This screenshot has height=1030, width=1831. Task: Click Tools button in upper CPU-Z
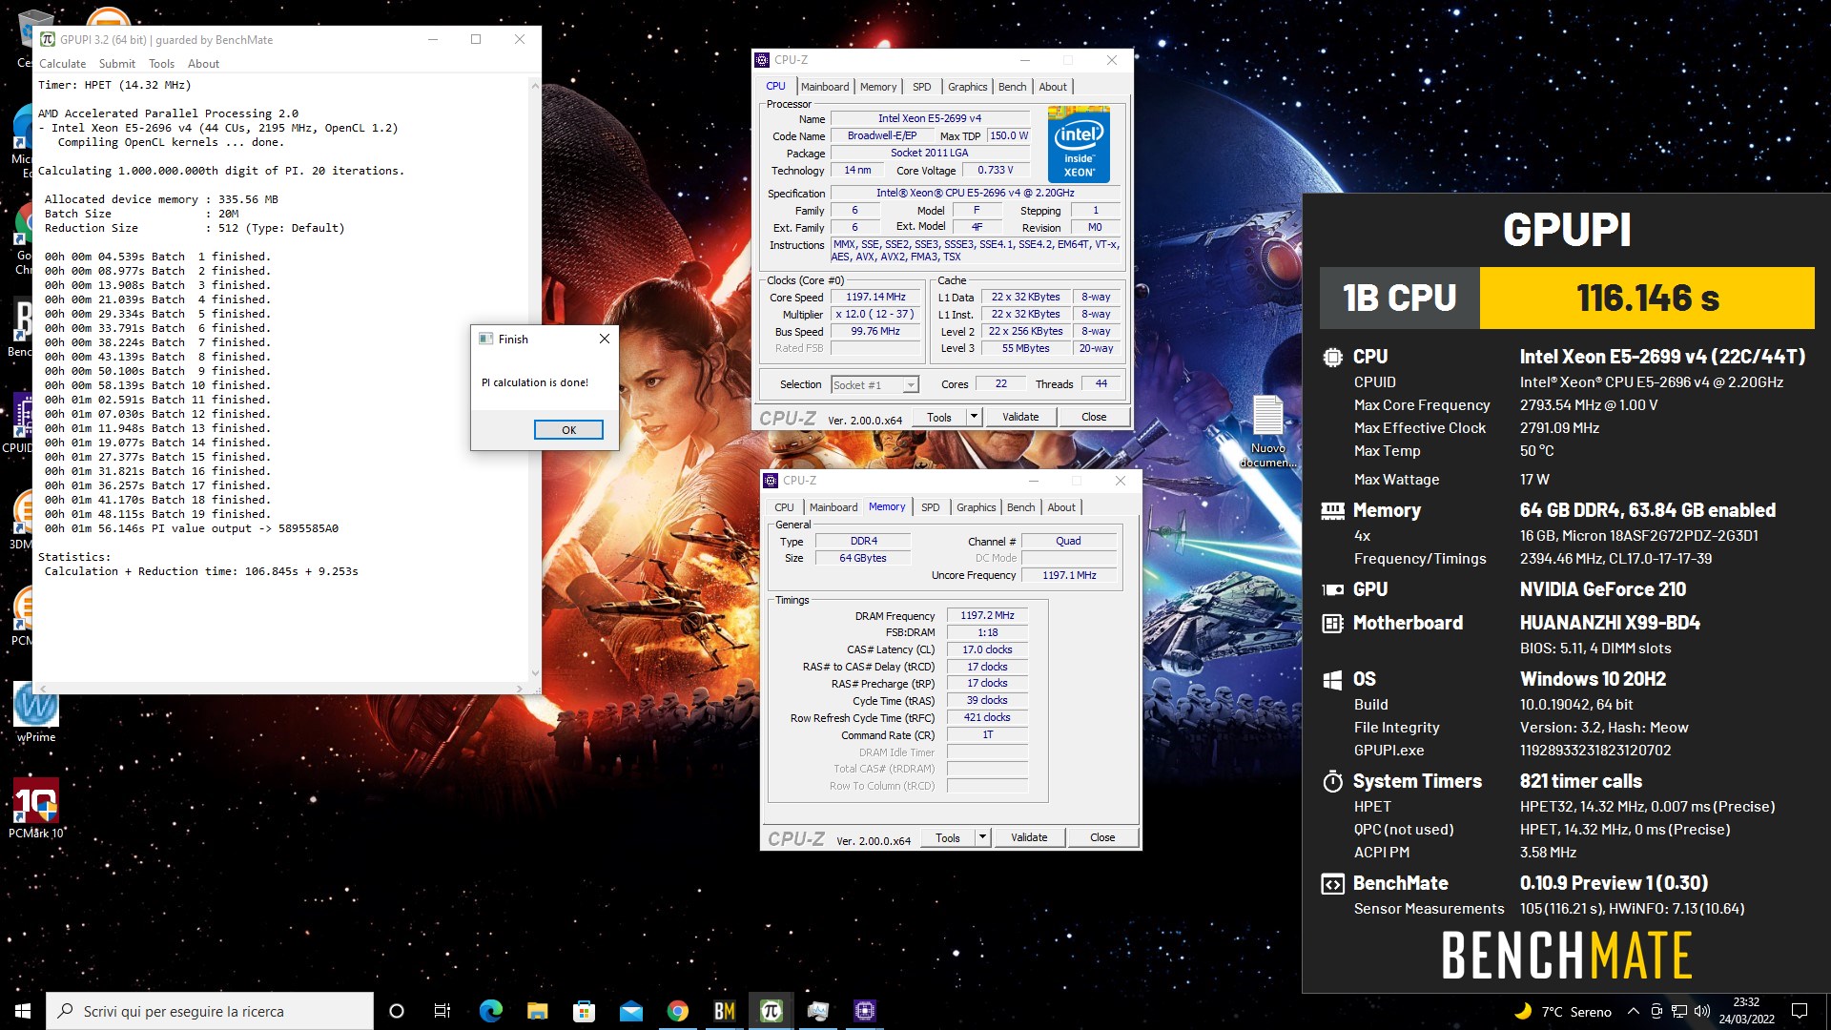click(x=939, y=417)
